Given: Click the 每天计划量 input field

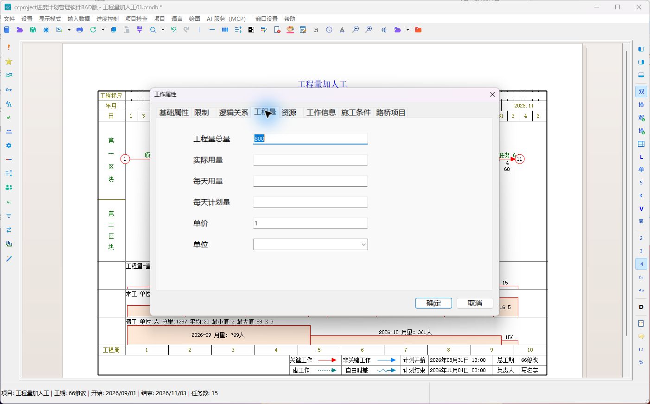Looking at the screenshot, I should pyautogui.click(x=310, y=202).
